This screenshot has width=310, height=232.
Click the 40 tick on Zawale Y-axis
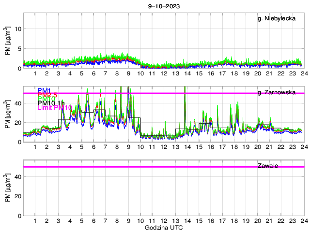coord(17,177)
